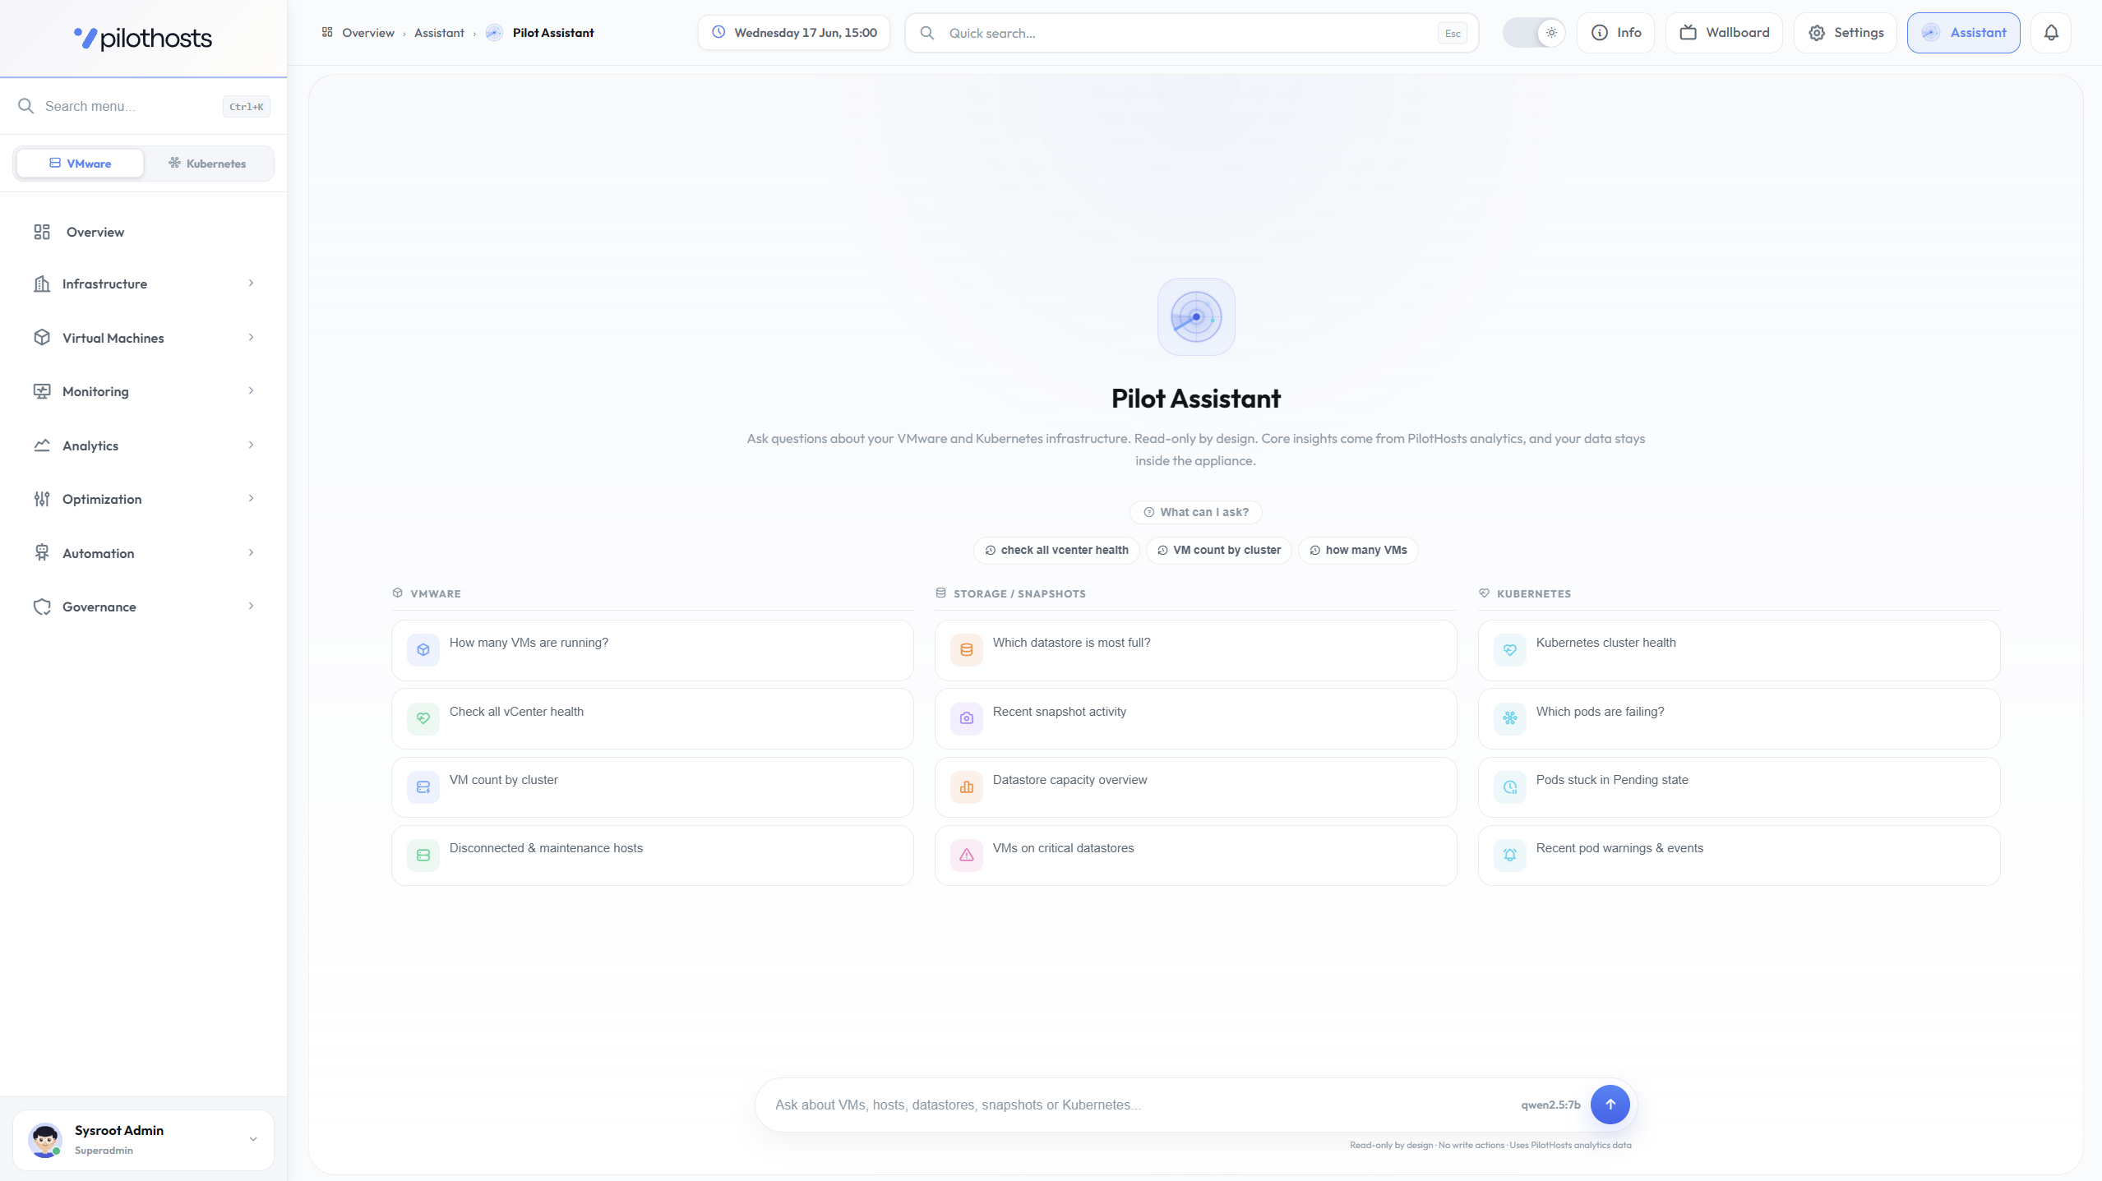The width and height of the screenshot is (2102, 1181).
Task: Focus the Quick search field
Action: (x=1191, y=33)
